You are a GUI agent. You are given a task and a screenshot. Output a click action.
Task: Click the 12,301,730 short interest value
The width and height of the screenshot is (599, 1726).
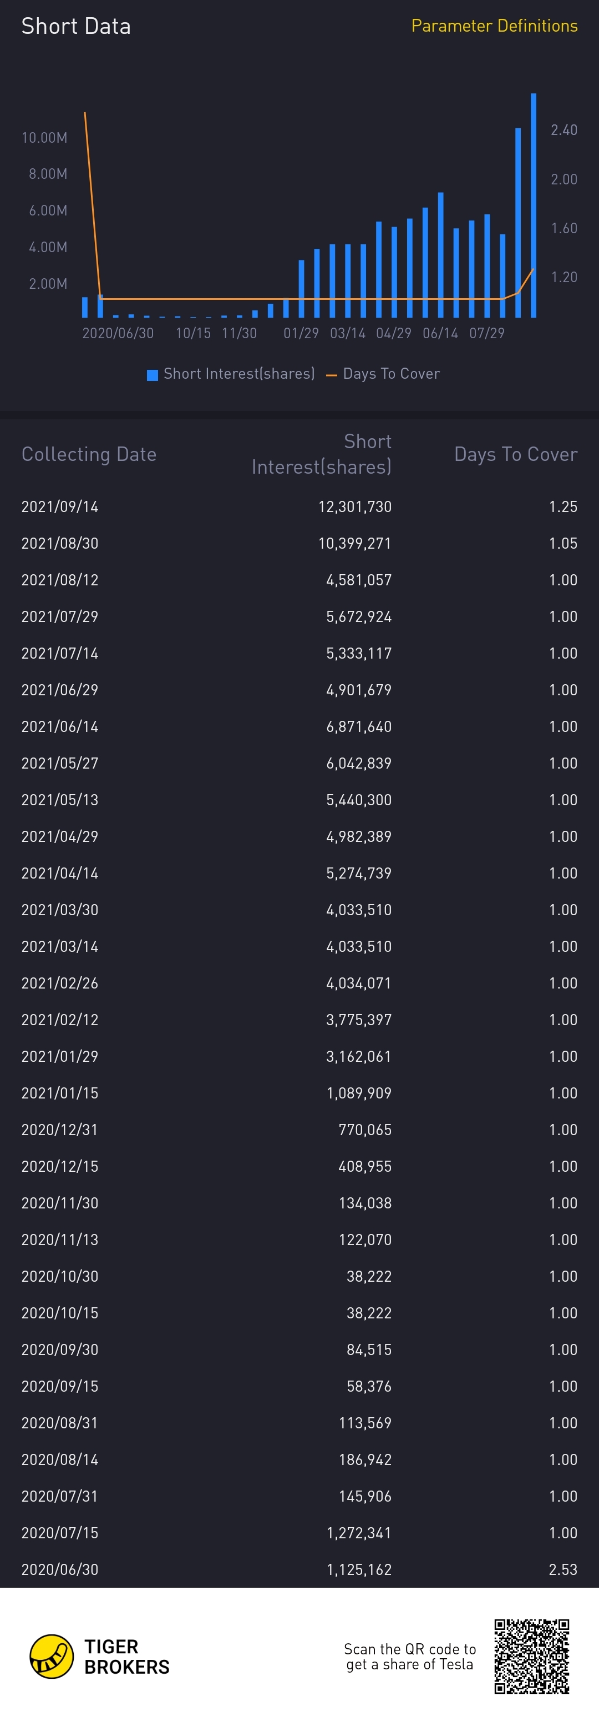[355, 506]
